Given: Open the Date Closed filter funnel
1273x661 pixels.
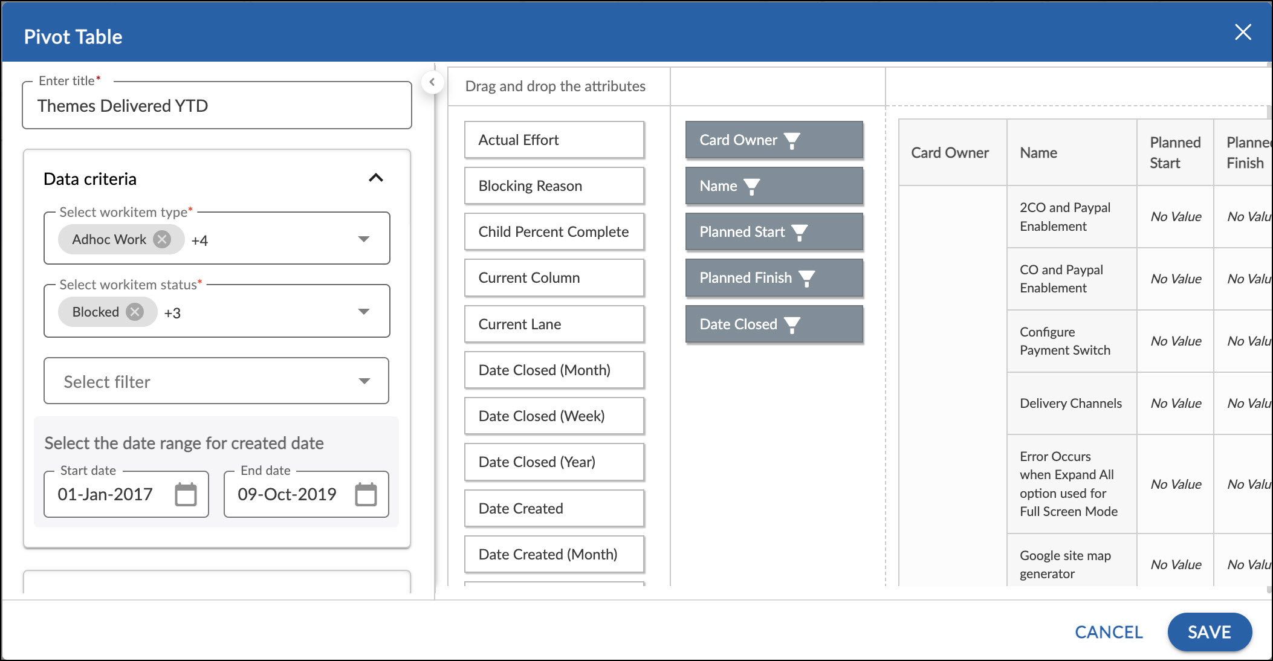Looking at the screenshot, I should tap(792, 324).
